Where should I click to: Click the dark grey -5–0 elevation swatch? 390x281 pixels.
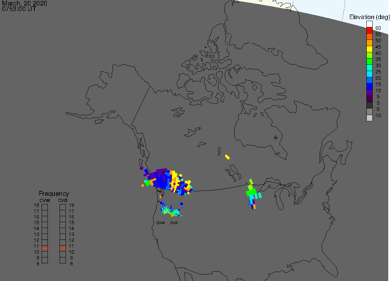click(369, 105)
